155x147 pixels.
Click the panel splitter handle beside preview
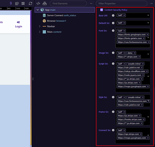click(33, 79)
